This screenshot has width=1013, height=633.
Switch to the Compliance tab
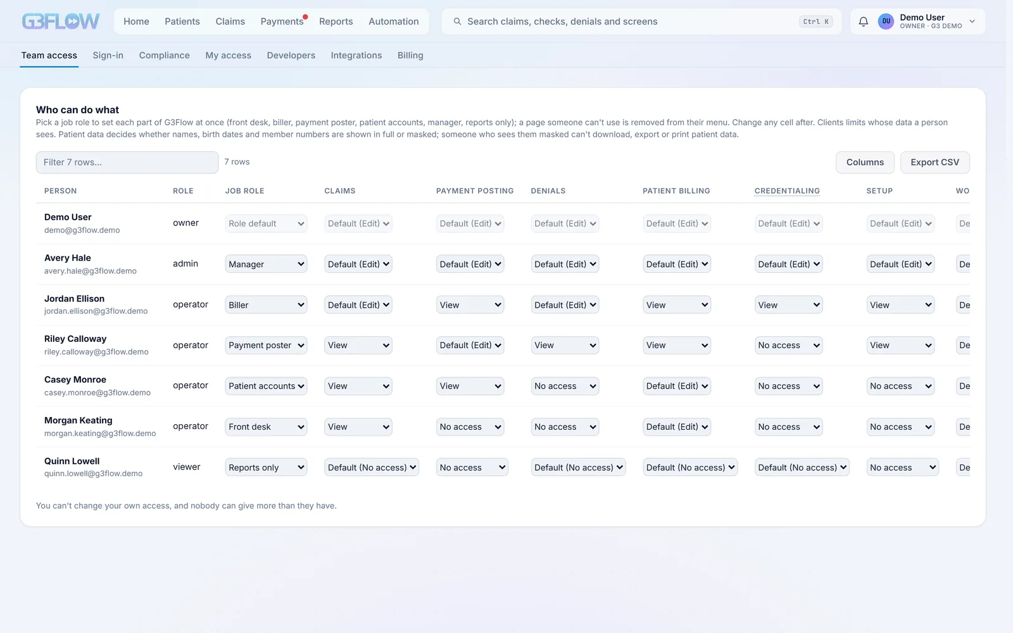tap(165, 56)
